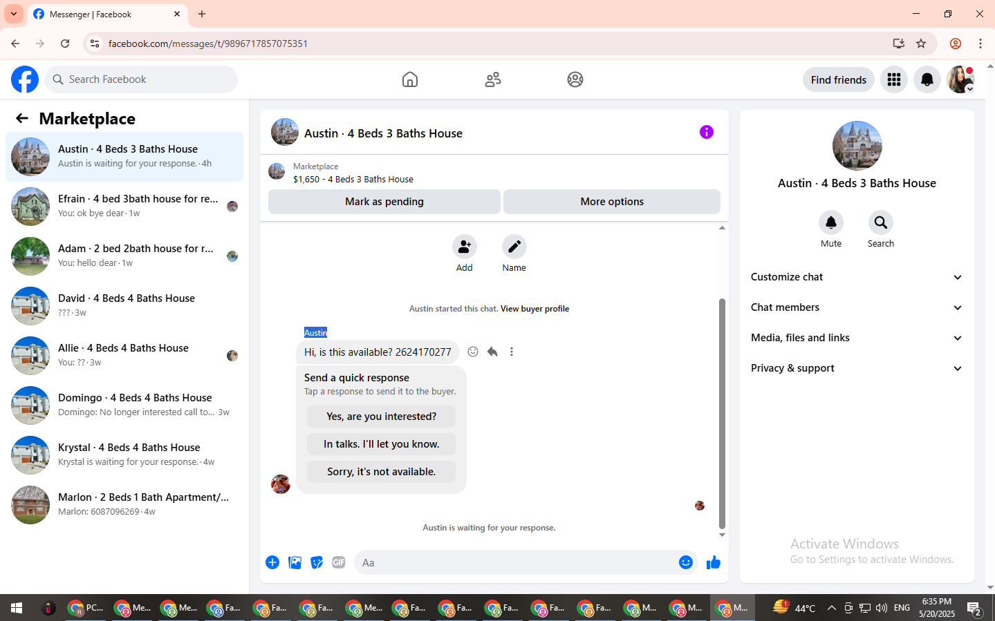Open the account profile picture menu

tap(960, 79)
